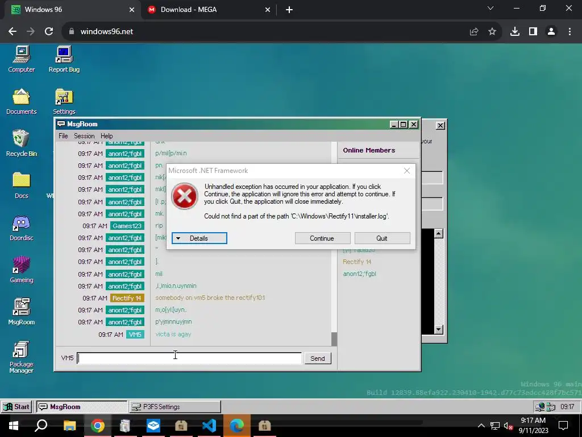Select anon12;'fgbl in Online Members list
The image size is (582, 437).
(359, 274)
